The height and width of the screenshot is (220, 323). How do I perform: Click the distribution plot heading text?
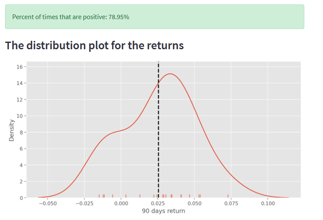[x=94, y=45]
